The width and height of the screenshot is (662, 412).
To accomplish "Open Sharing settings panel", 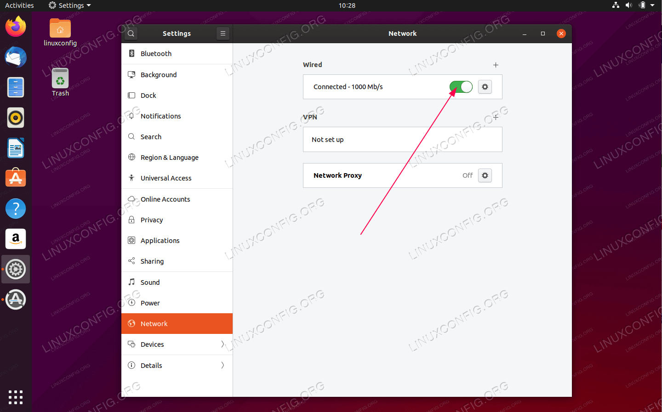I will (x=177, y=261).
